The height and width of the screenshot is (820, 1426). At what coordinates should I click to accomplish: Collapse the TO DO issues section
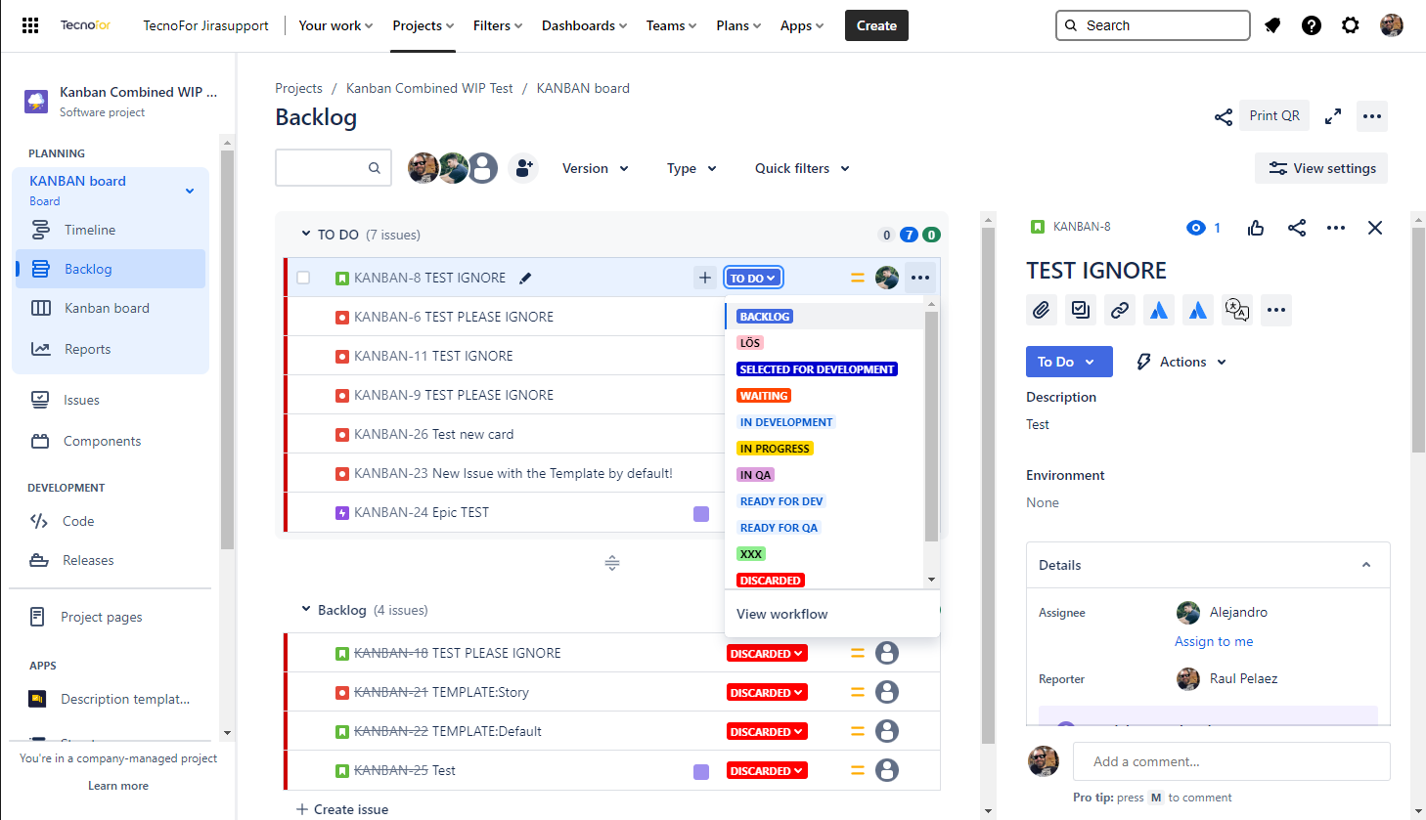click(x=306, y=235)
